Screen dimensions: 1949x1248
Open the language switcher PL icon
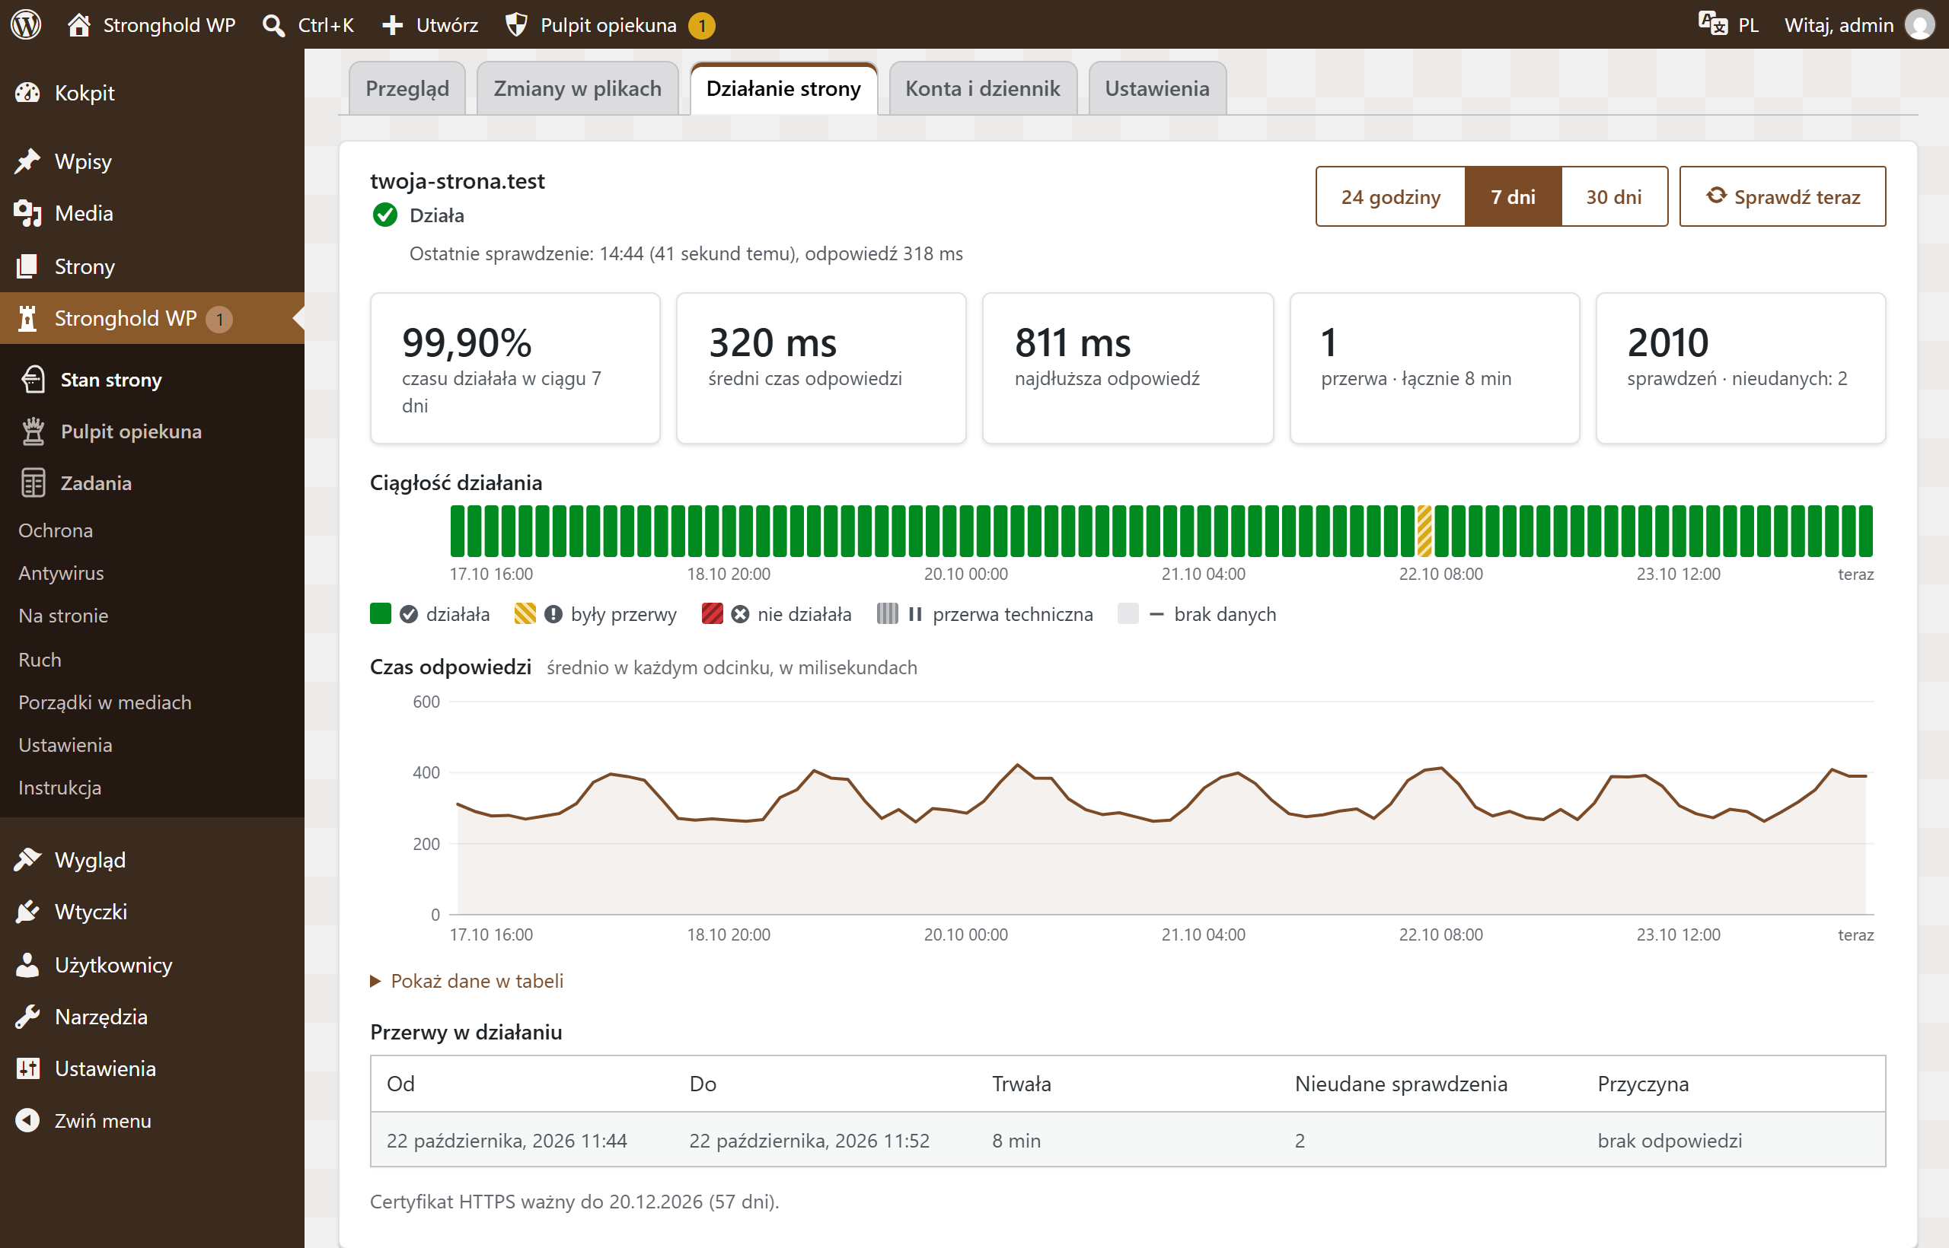click(x=1712, y=24)
